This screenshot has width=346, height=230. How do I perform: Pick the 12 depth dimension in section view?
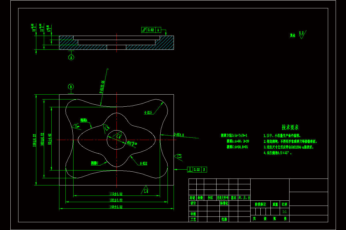tap(41, 28)
